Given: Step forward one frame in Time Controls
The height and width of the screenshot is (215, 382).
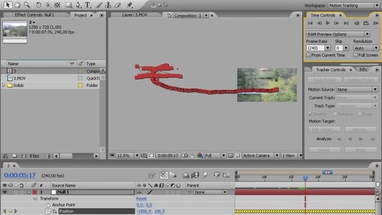Looking at the screenshot, I should pos(337,23).
